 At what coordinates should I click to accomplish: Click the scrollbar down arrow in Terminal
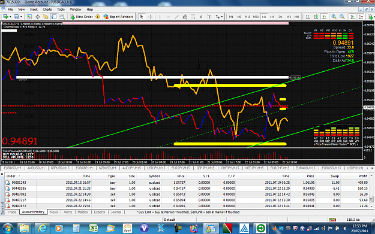coord(371,206)
